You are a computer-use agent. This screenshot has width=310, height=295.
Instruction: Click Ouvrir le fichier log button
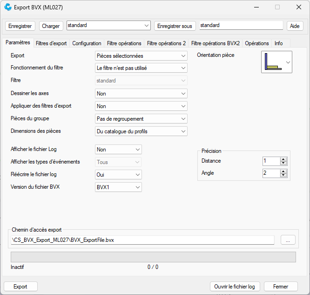click(x=235, y=287)
